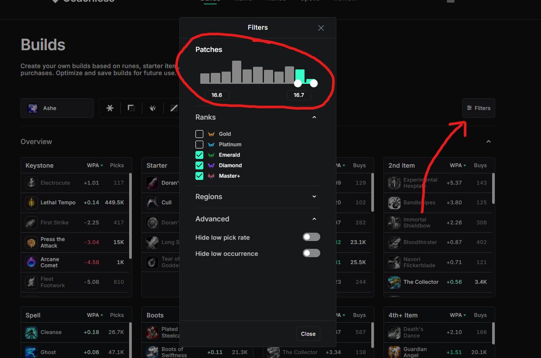Image resolution: width=541 pixels, height=358 pixels.
Task: Click the Bloodthirster item icon
Action: (394, 242)
